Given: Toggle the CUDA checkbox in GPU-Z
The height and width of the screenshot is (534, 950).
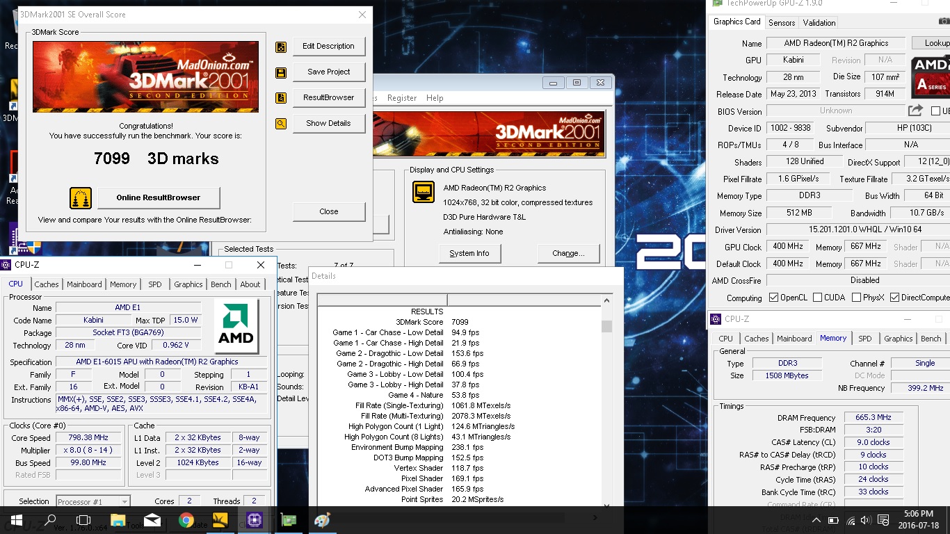Looking at the screenshot, I should (817, 298).
